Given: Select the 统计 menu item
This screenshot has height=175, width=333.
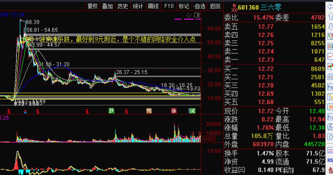Looking at the screenshot, I should point(138,6).
